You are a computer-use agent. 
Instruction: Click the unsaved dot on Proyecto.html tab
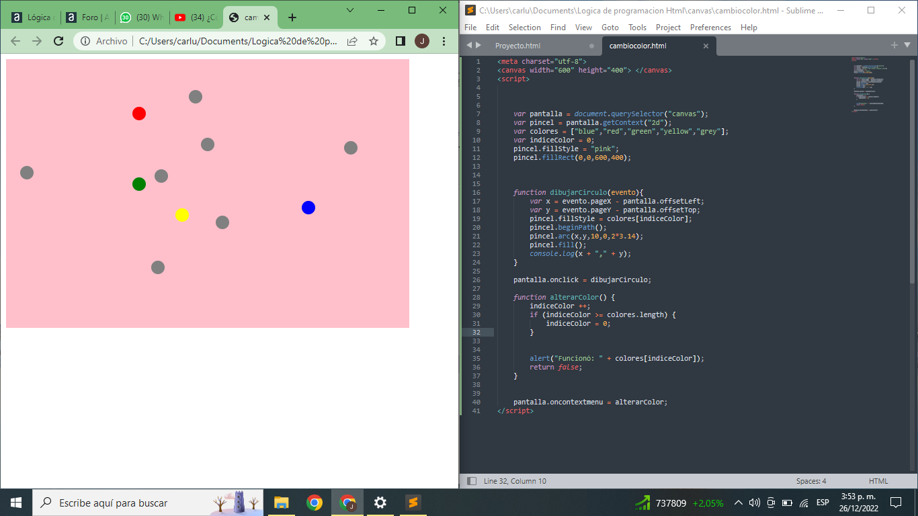point(591,46)
